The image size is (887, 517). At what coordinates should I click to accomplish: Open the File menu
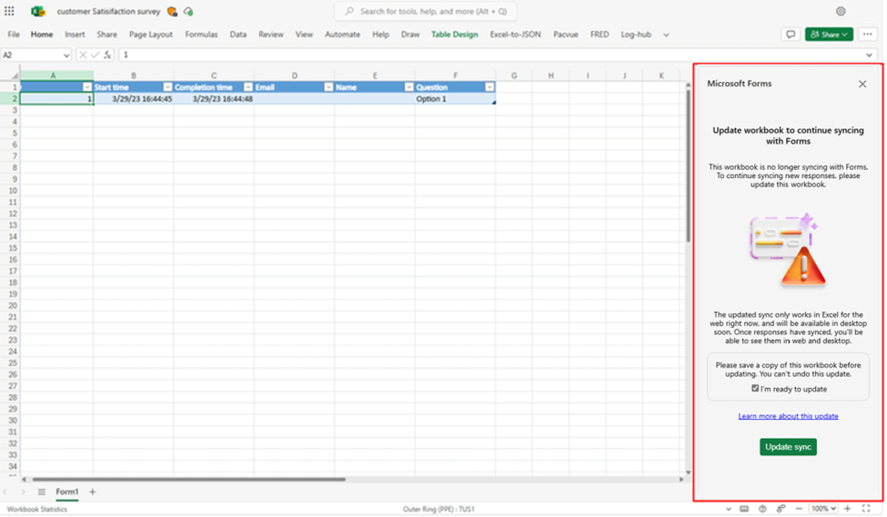(x=14, y=35)
